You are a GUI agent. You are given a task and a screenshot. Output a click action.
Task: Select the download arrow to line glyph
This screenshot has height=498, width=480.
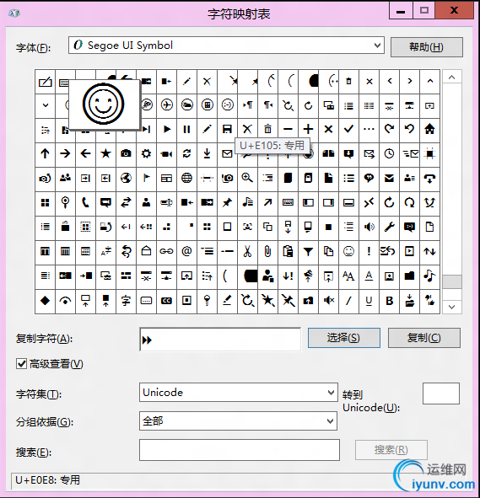click(x=207, y=153)
